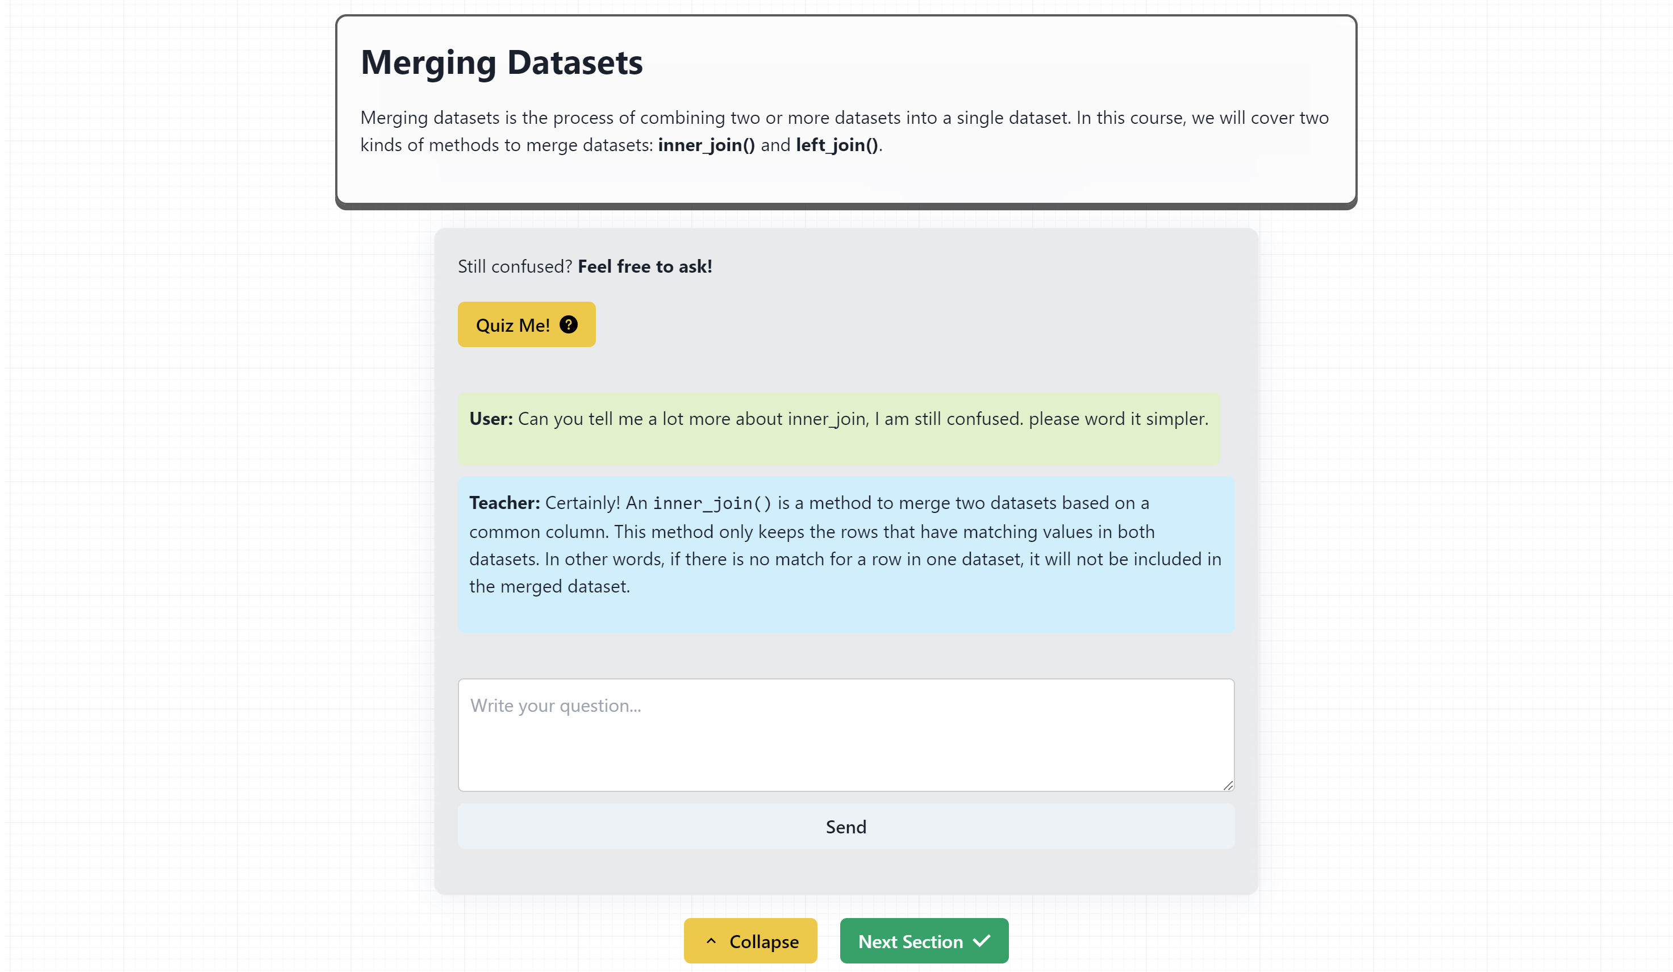
Task: Click the bold "Feel free to ask!" text
Action: point(645,266)
